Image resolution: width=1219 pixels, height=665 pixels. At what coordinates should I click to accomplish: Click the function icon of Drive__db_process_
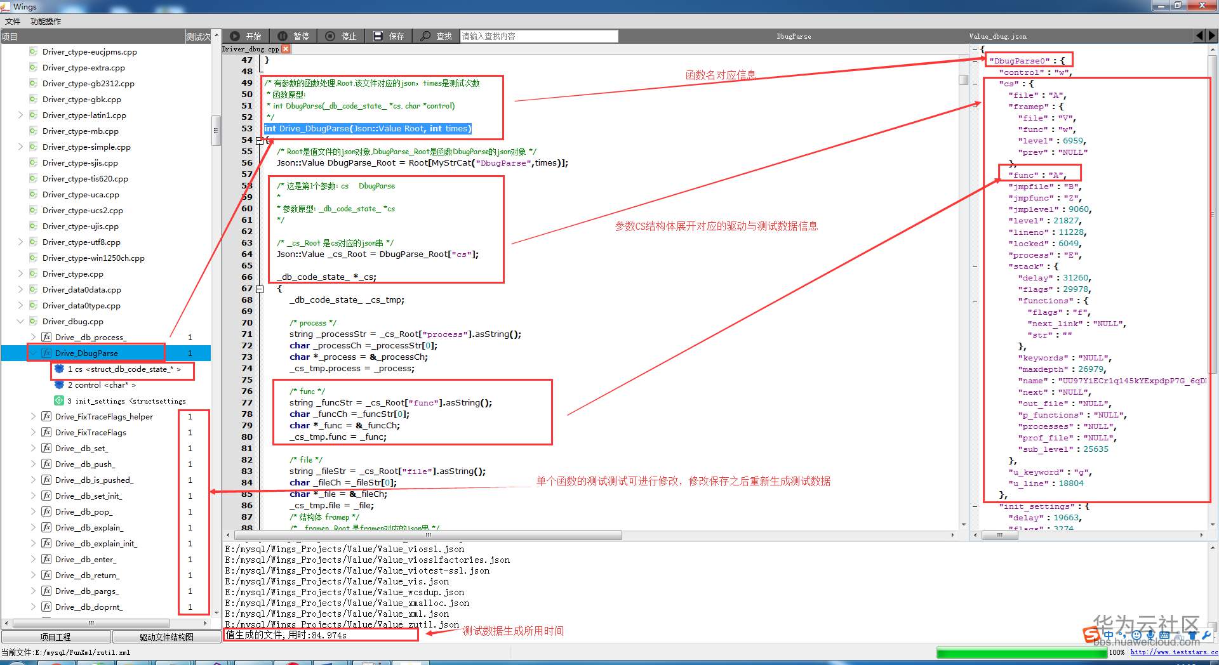point(46,337)
